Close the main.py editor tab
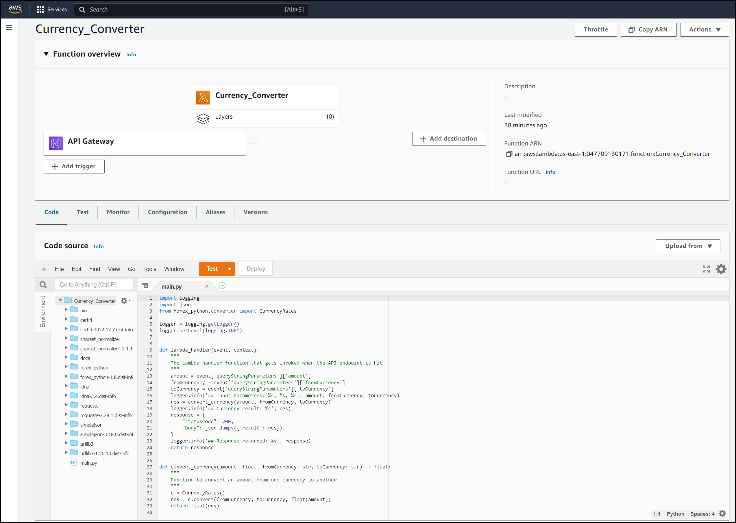The image size is (736, 523). click(207, 286)
